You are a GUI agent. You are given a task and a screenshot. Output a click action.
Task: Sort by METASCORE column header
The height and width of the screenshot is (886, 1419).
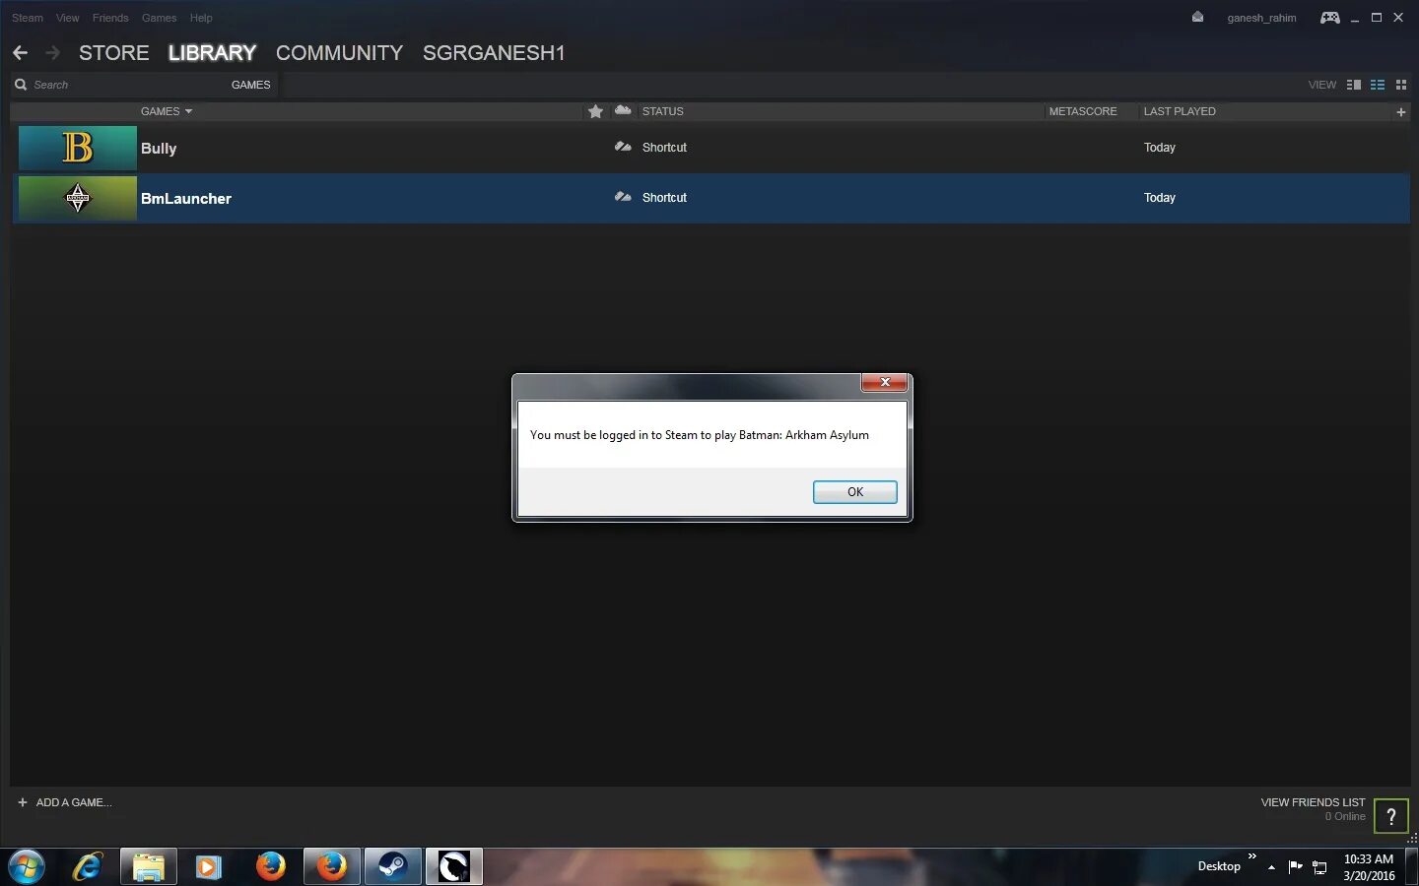[1083, 111]
